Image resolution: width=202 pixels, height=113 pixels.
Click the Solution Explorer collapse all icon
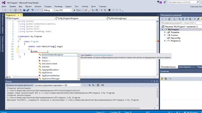[187, 19]
